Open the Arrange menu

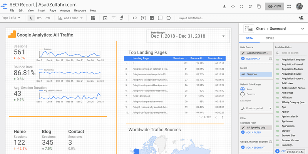pos(65,11)
